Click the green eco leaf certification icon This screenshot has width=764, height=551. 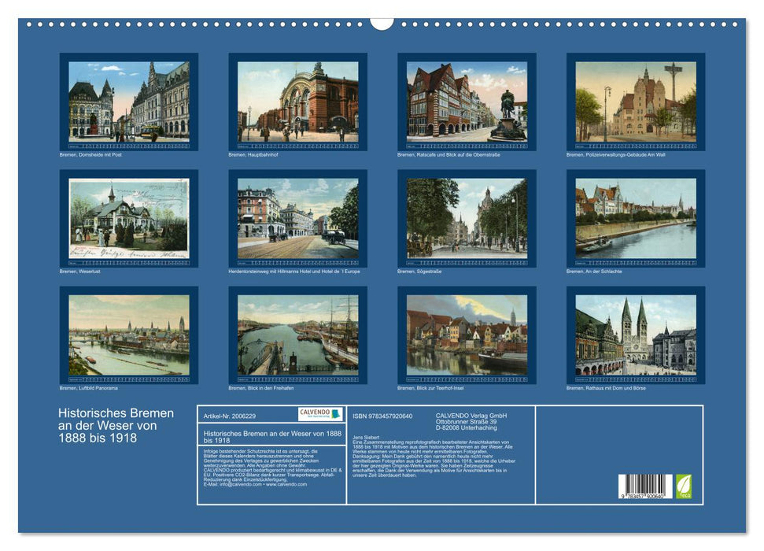click(683, 487)
